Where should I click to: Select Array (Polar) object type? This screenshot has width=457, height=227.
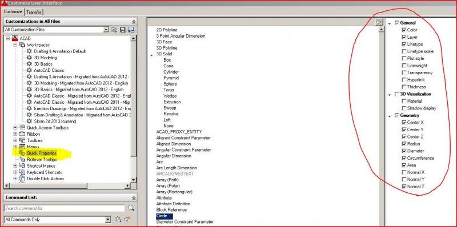(x=168, y=186)
